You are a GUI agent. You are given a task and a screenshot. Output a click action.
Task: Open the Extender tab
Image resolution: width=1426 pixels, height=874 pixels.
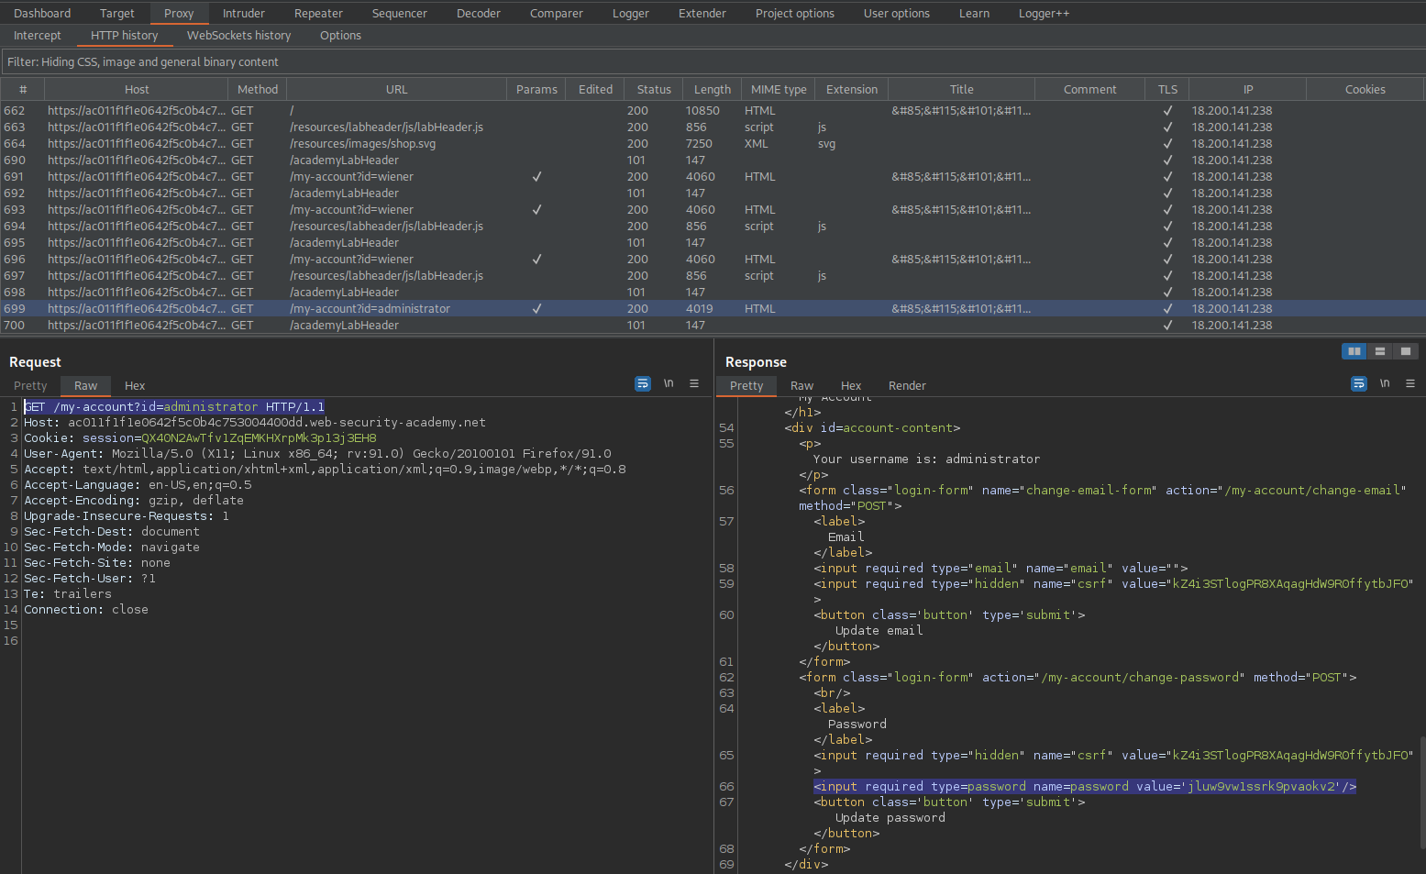[702, 13]
